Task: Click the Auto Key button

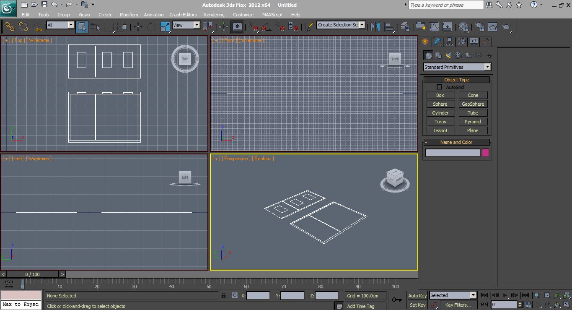Action: pyautogui.click(x=417, y=296)
